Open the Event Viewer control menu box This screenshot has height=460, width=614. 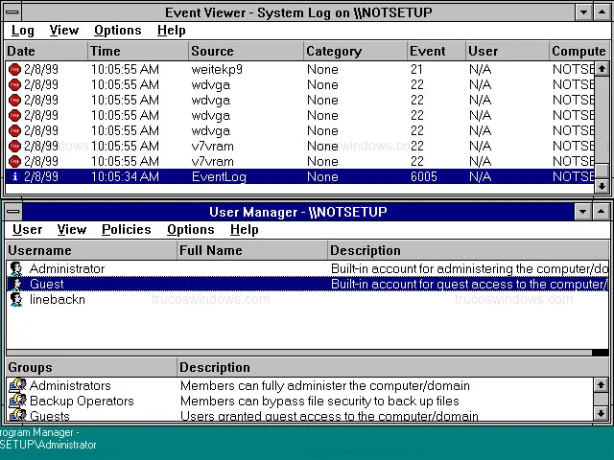point(12,11)
